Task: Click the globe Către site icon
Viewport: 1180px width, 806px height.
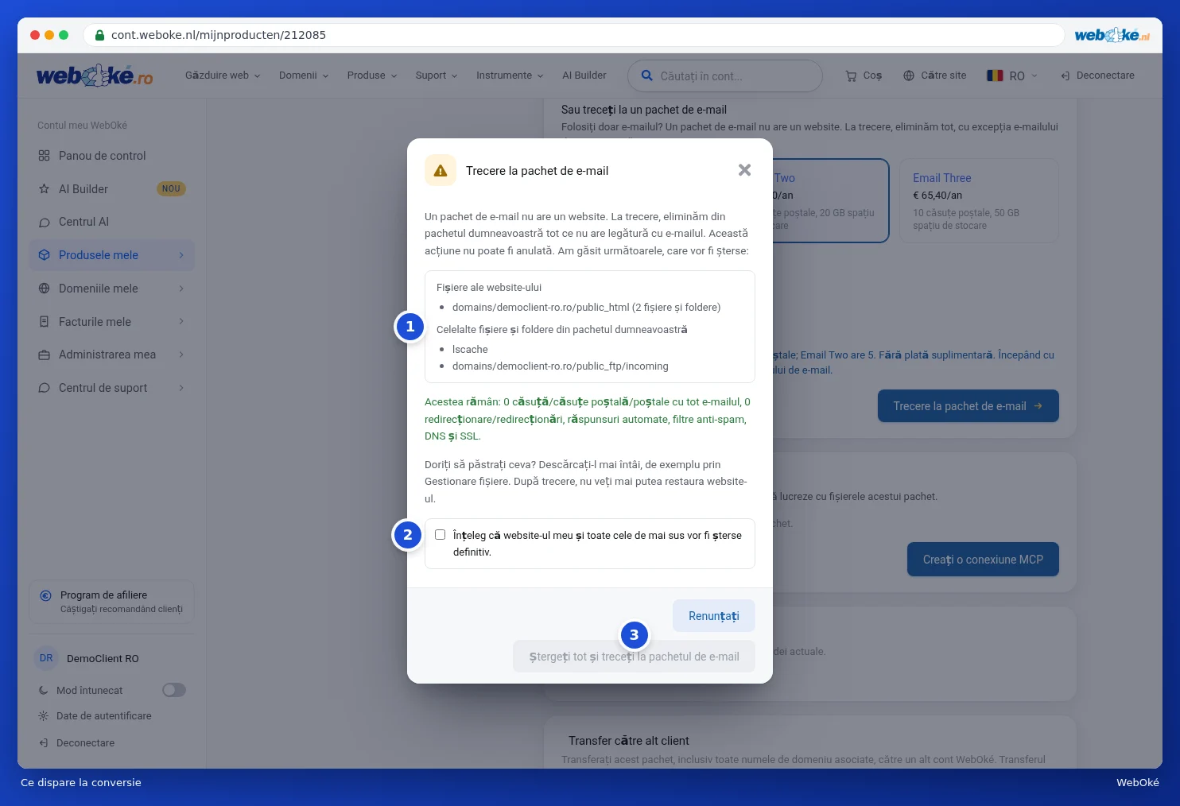Action: (909, 76)
